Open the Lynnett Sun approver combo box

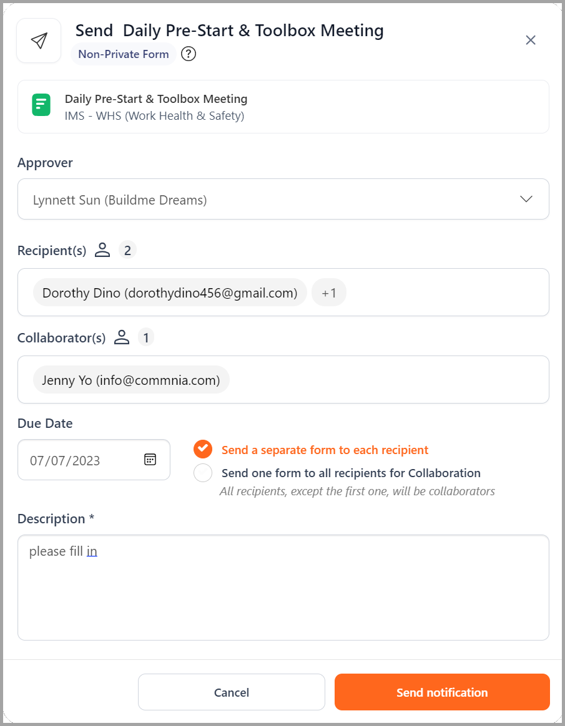click(x=283, y=199)
